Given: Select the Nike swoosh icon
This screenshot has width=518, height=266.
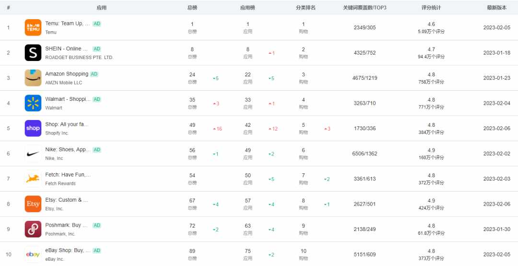Looking at the screenshot, I should (33, 154).
